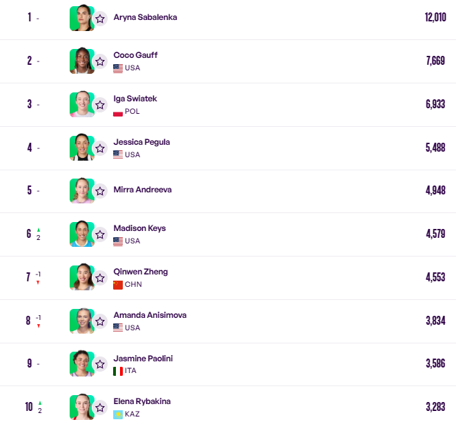Open Aryna Sabalenka's profile photo
Viewport: 456px width, 422px height.
click(81, 18)
